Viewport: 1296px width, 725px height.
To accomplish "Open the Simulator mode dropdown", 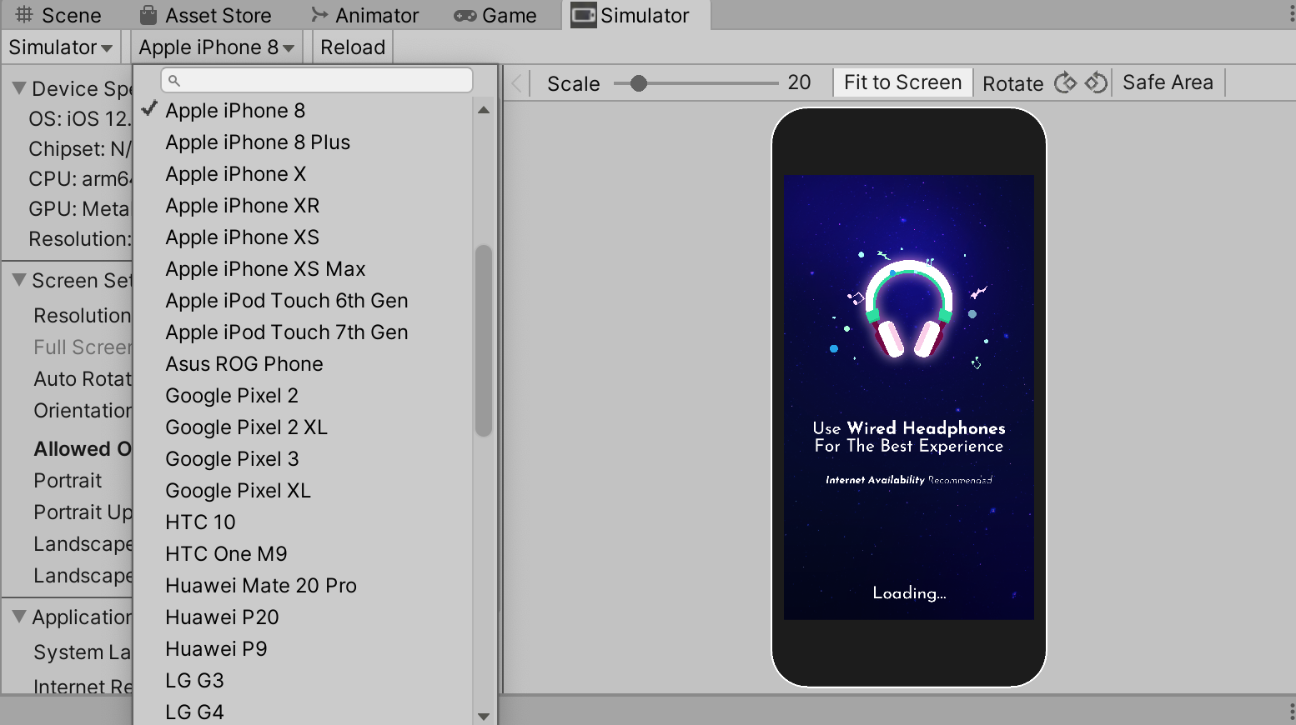I will click(61, 47).
